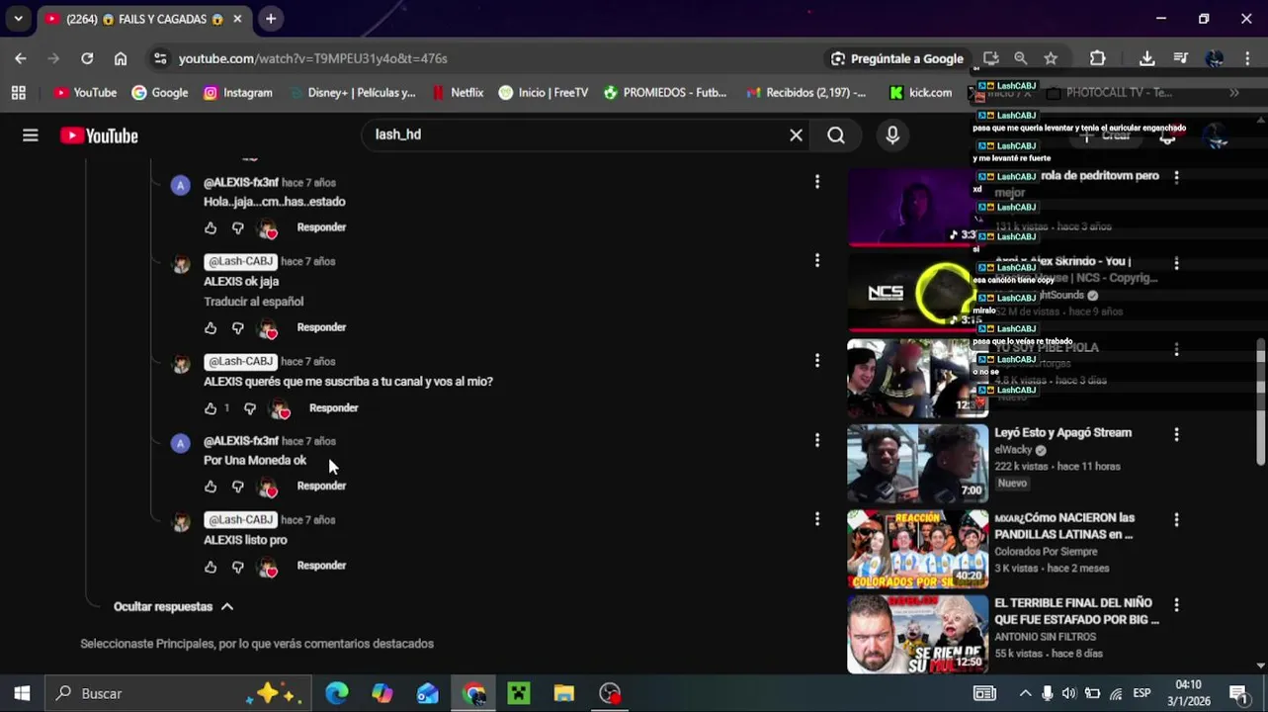Reply to "ALEXIS listo pro" comment
This screenshot has width=1268, height=712.
(321, 566)
